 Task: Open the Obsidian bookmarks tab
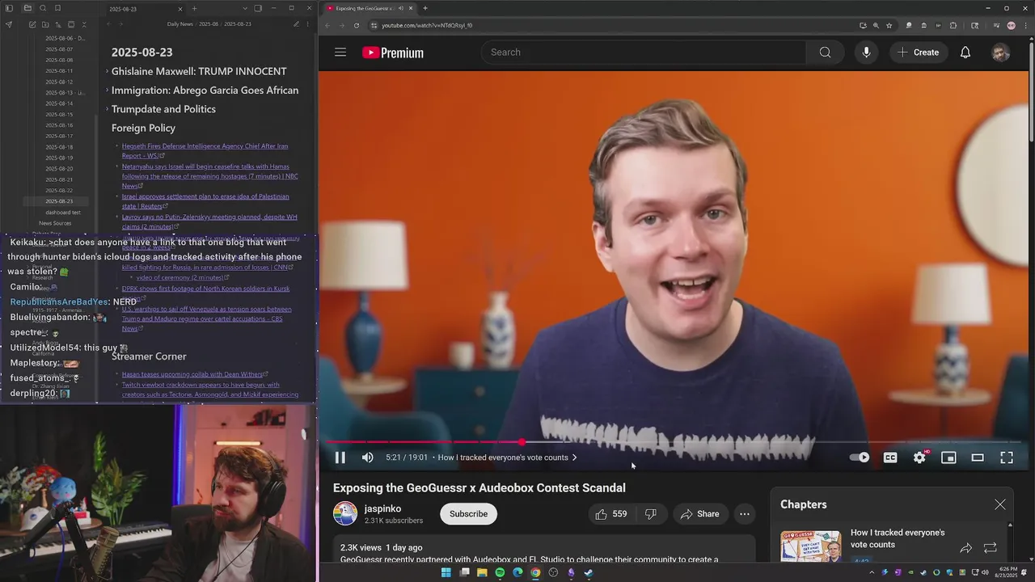coord(58,8)
